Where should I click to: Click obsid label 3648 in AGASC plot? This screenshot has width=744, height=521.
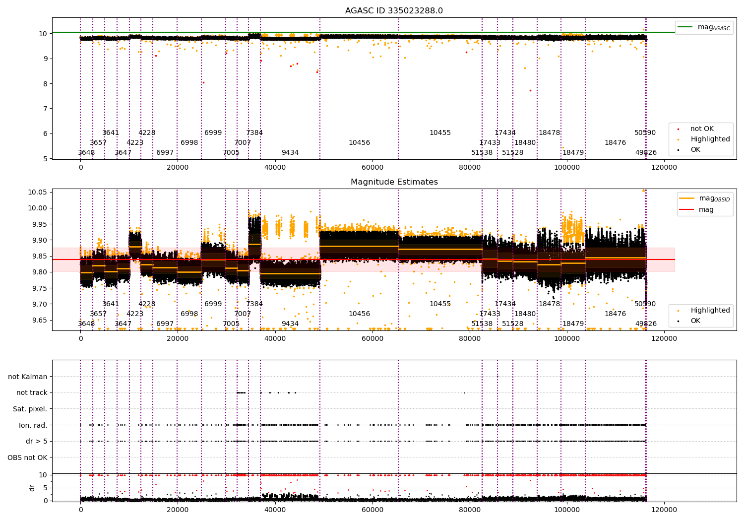(x=86, y=153)
